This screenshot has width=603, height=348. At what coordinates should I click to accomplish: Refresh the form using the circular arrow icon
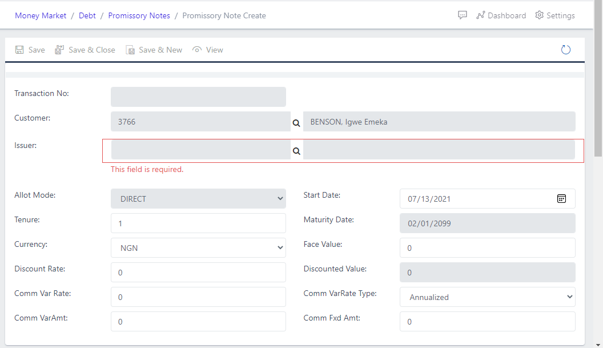565,50
